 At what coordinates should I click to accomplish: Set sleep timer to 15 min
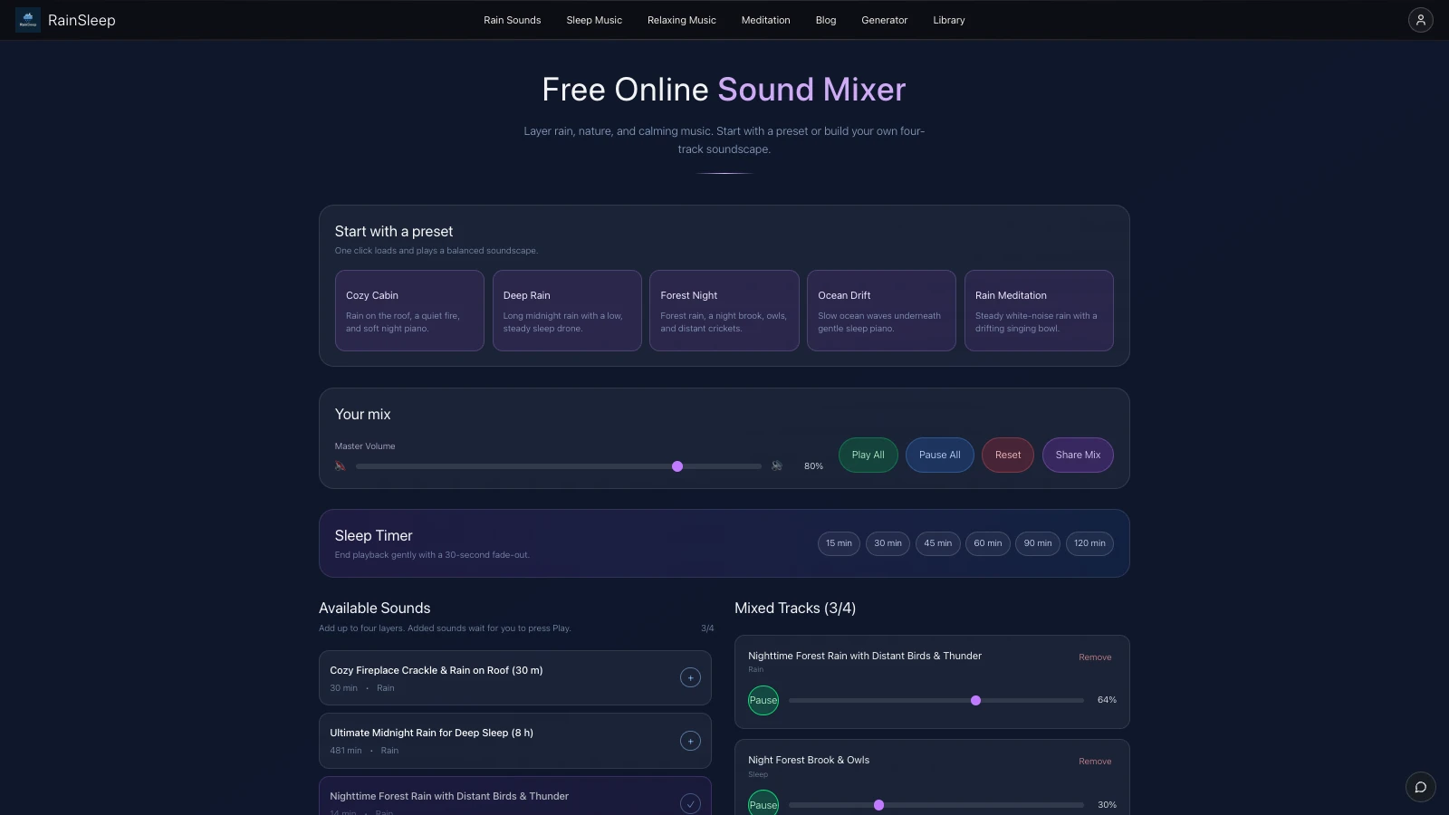(x=839, y=543)
